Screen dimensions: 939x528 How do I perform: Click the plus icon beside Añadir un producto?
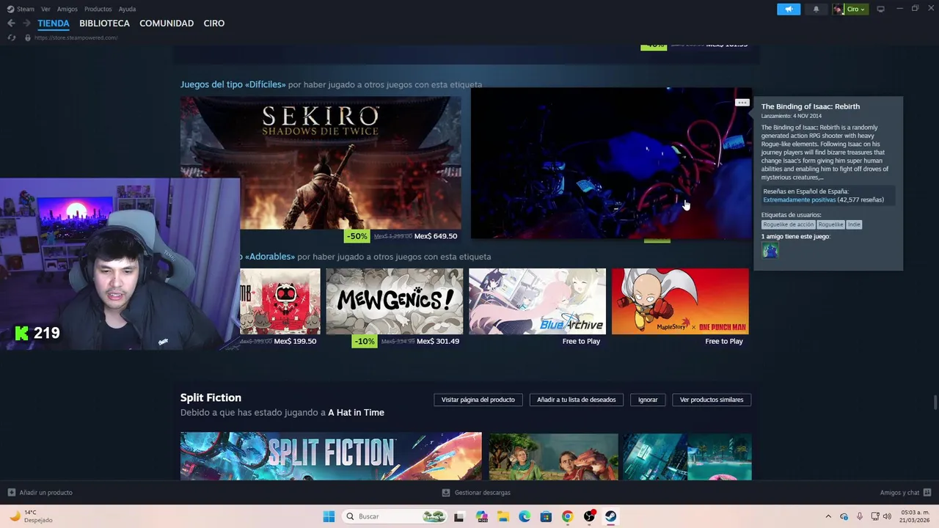coord(12,493)
